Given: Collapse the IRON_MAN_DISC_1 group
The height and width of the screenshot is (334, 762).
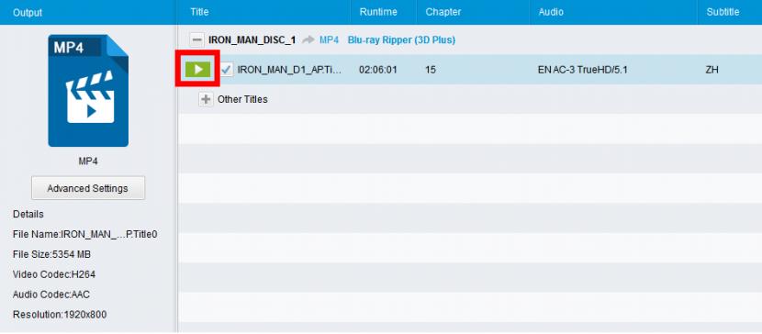Looking at the screenshot, I should coord(196,39).
